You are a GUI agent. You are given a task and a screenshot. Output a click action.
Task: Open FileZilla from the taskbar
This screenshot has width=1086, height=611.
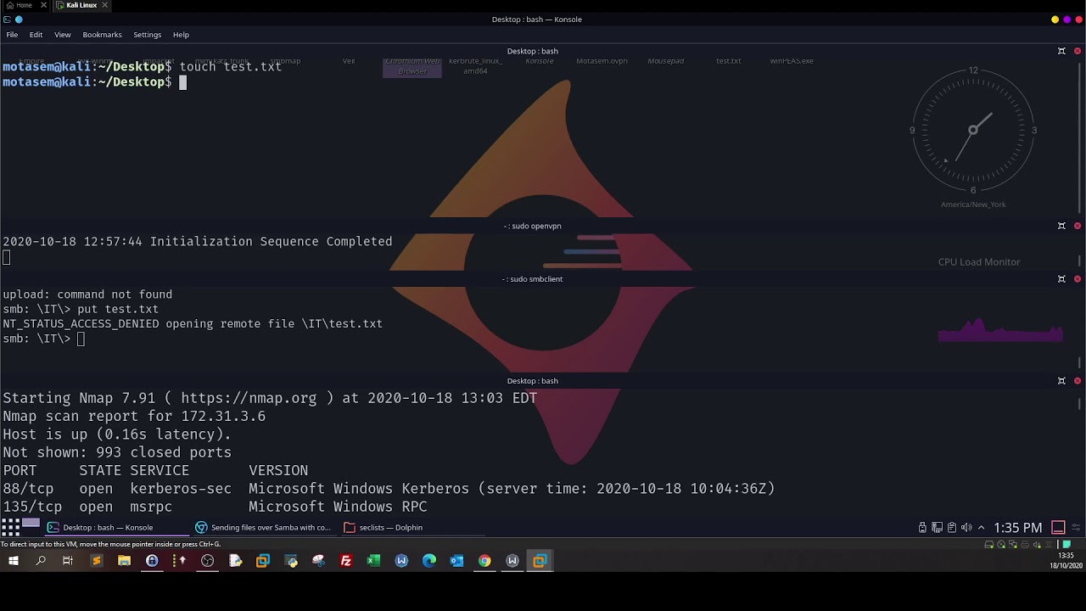click(345, 560)
